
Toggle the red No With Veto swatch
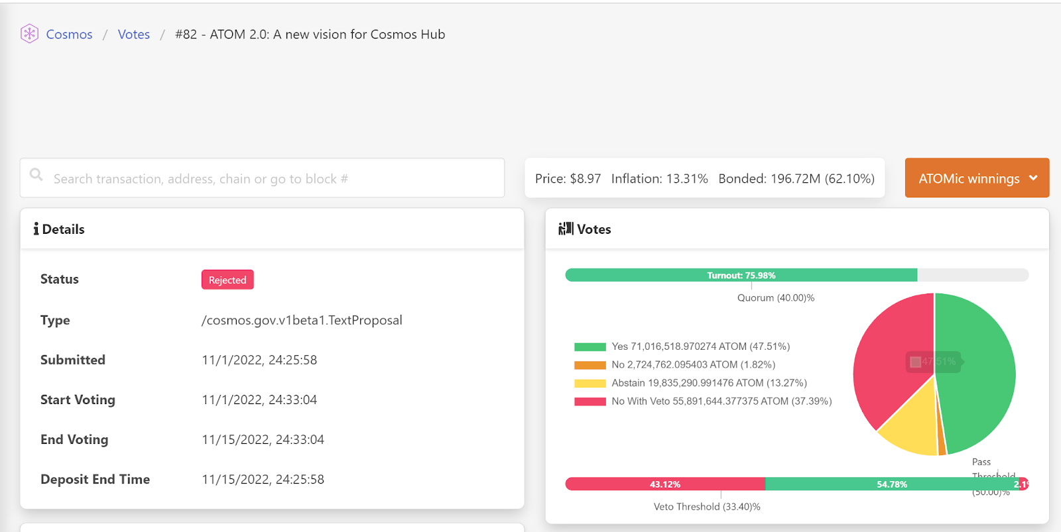click(x=590, y=401)
